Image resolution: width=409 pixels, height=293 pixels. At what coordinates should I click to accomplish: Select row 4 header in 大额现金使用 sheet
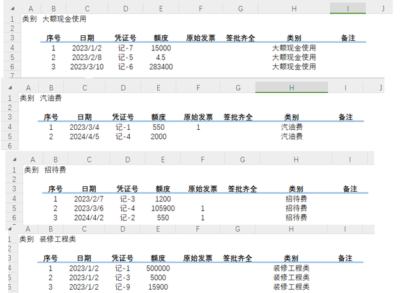pyautogui.click(x=12, y=48)
